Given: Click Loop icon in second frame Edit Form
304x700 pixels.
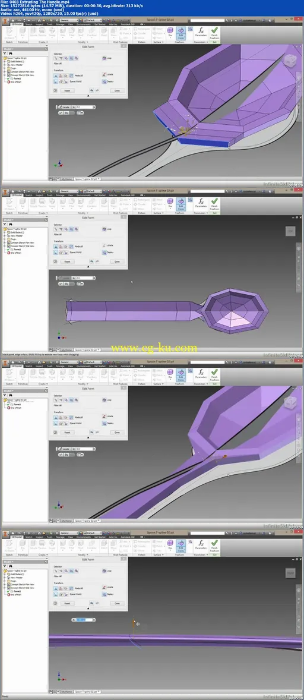Looking at the screenshot, I should point(104,229).
